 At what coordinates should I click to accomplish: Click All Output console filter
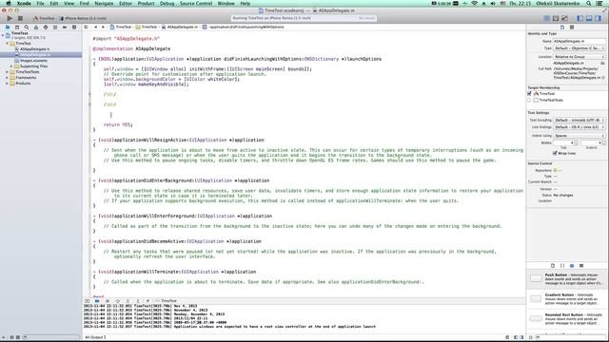pyautogui.click(x=95, y=337)
